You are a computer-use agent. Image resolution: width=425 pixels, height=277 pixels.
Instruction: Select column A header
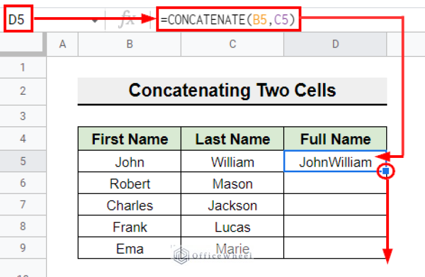click(x=62, y=44)
